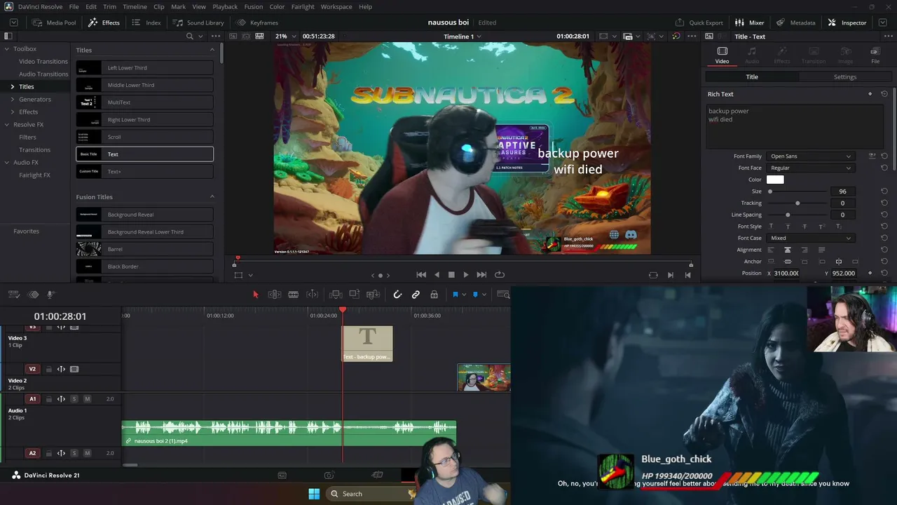
Task: Pick the white text Color swatch
Action: click(x=775, y=180)
